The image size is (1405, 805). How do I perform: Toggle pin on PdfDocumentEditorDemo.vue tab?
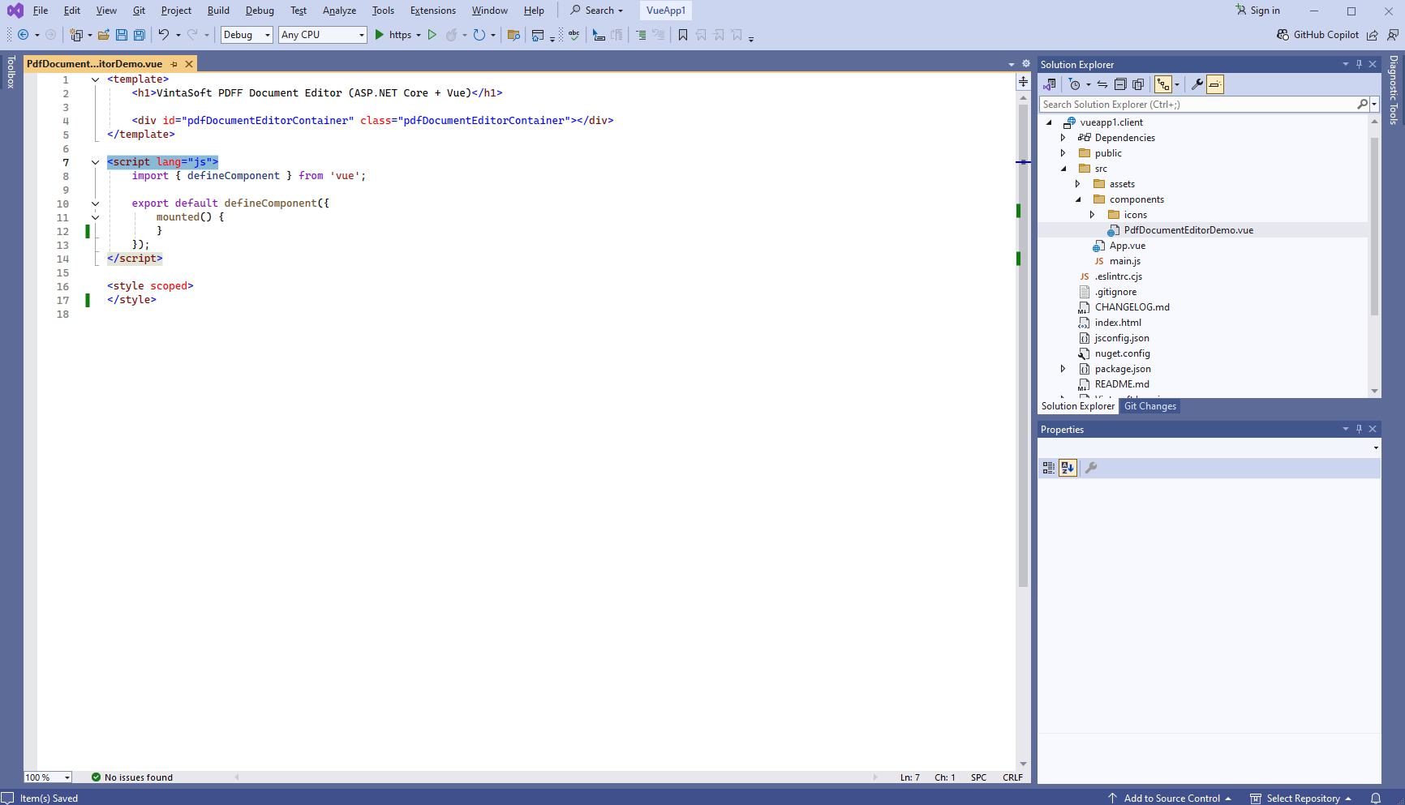[174, 64]
